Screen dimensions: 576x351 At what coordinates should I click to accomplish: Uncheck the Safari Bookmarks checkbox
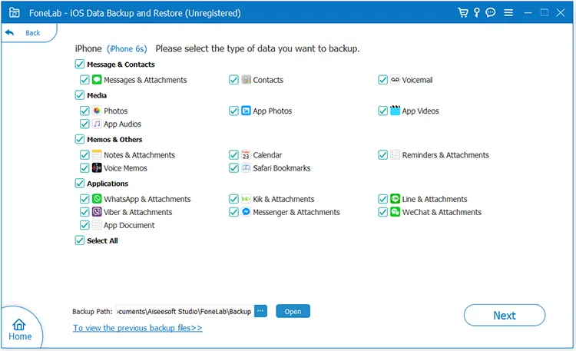tap(233, 167)
